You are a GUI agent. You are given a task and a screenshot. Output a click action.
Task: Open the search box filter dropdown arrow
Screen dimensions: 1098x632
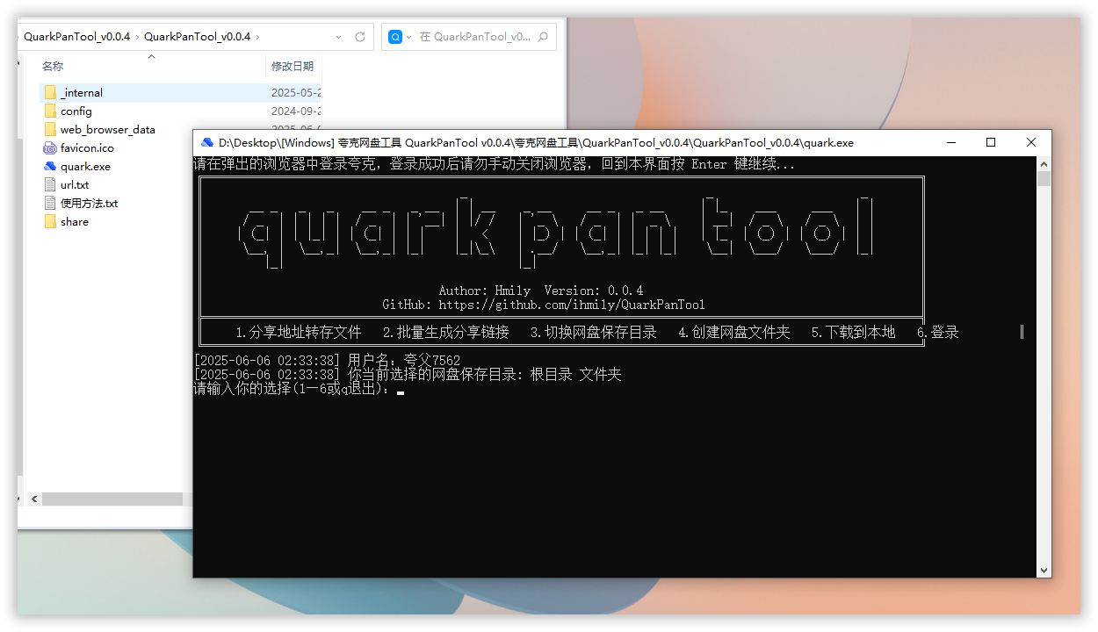click(409, 37)
